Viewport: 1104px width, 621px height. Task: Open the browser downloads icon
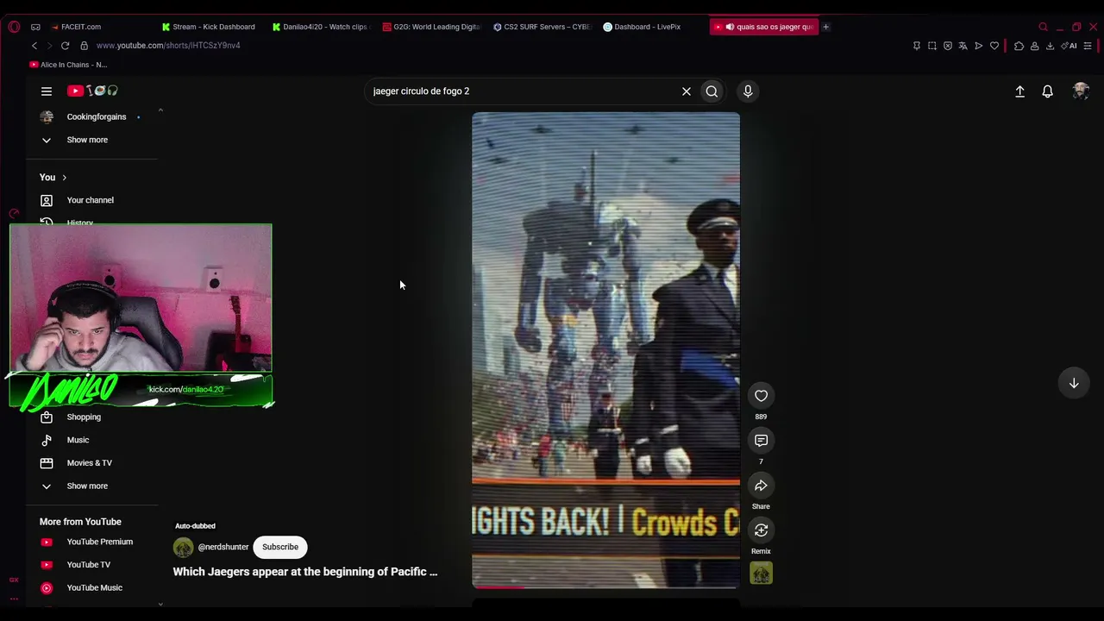[1050, 46]
